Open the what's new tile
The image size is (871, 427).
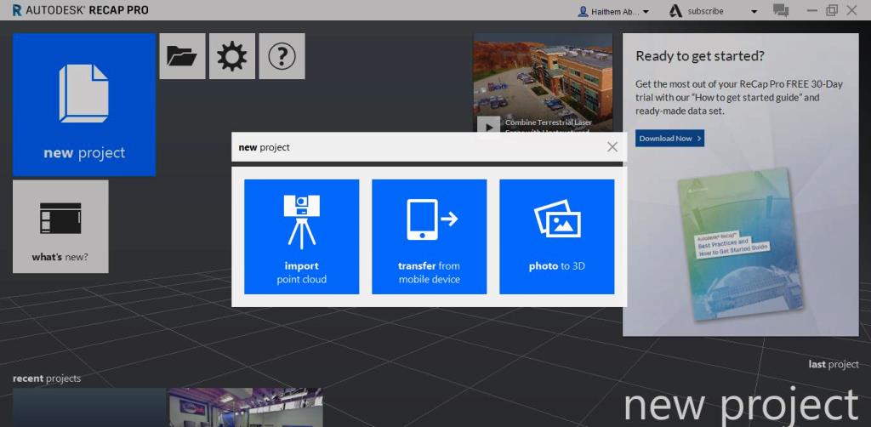pos(60,226)
